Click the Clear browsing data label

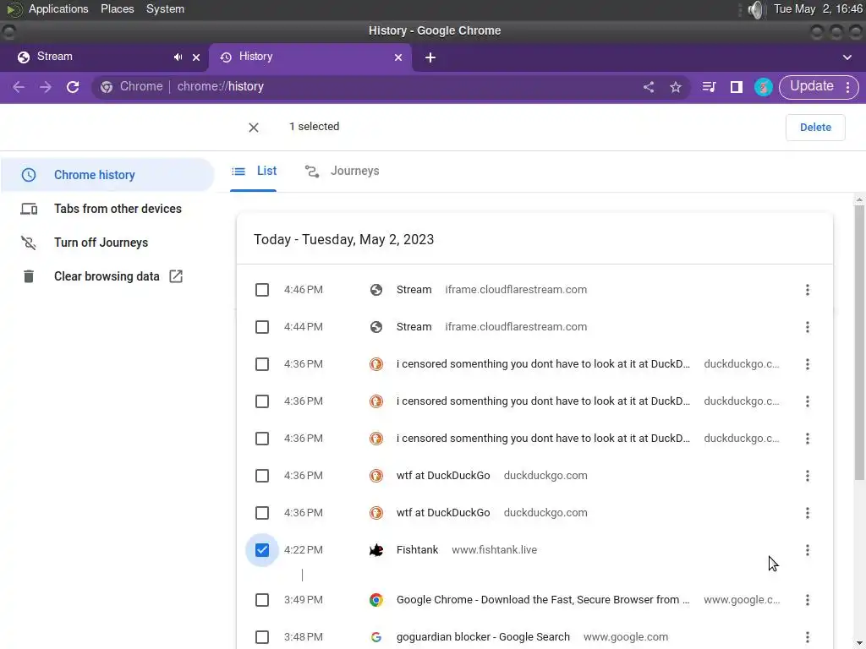107,276
